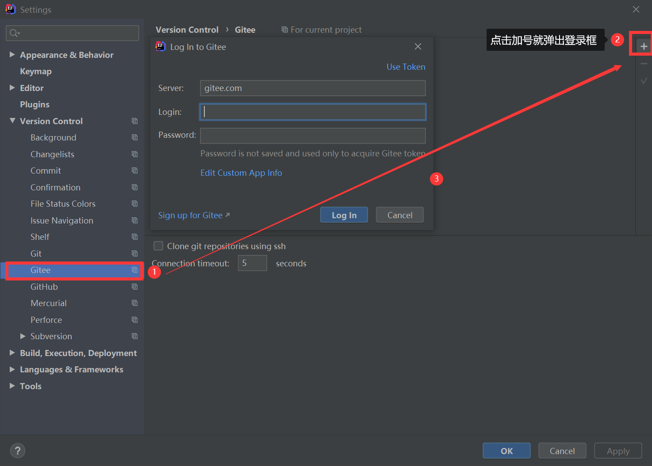Screen dimensions: 652x466
Task: Click the For current project icon in header
Action: 284,30
